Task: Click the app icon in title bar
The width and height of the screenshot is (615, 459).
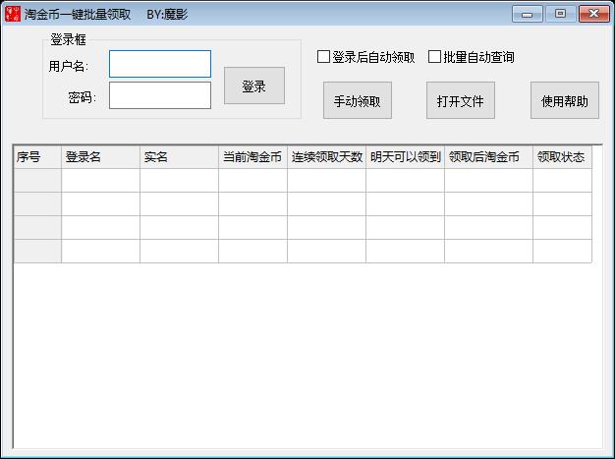Action: pyautogui.click(x=11, y=14)
